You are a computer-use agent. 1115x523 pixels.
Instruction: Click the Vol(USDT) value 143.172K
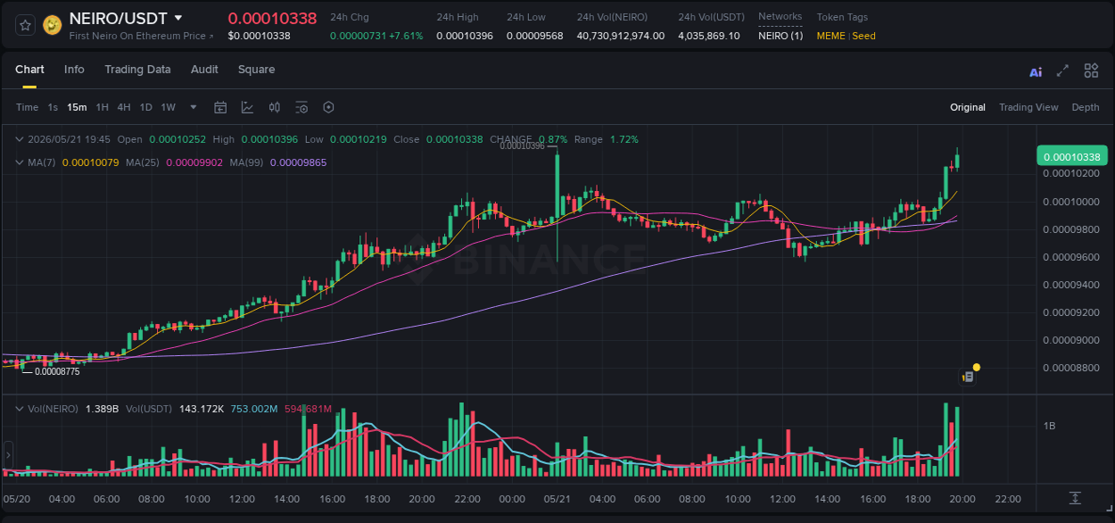(x=201, y=409)
